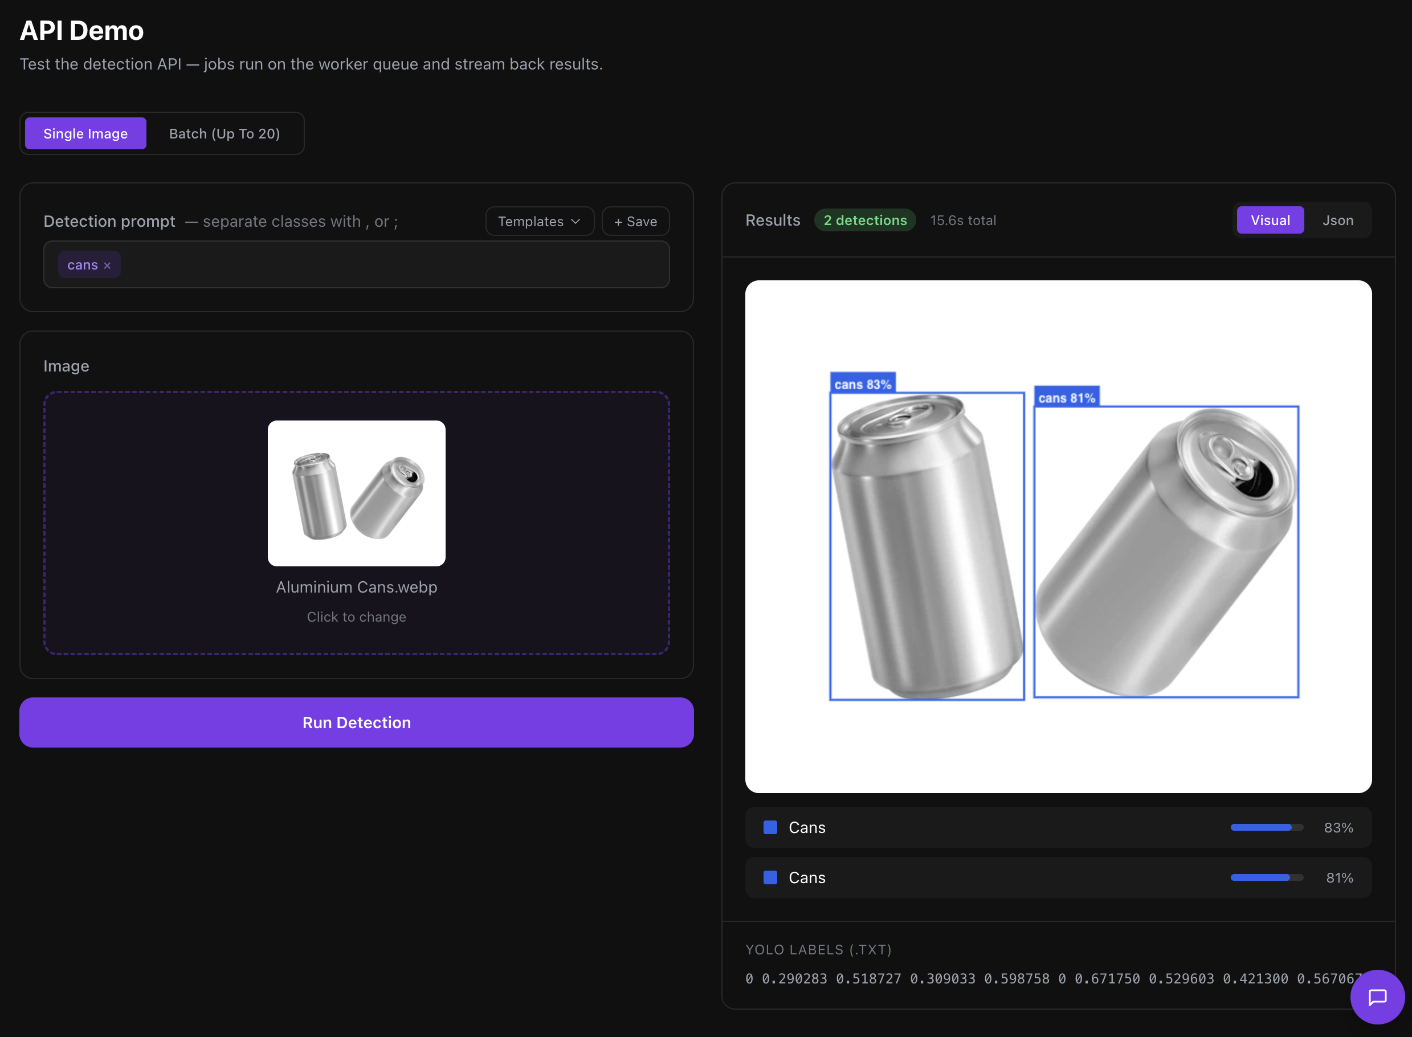Screen dimensions: 1412x1037
Task: Collapse the YOLO Labels section
Action: [819, 950]
